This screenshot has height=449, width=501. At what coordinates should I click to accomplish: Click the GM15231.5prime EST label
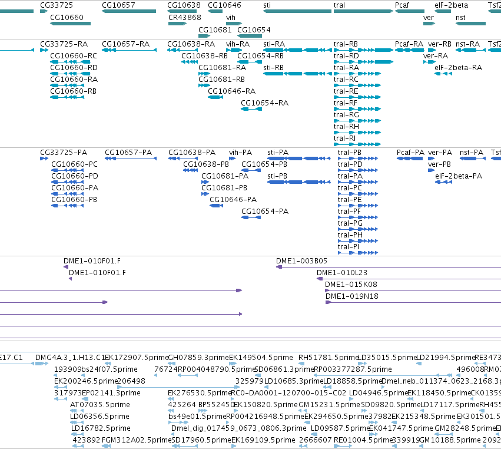[329, 405]
